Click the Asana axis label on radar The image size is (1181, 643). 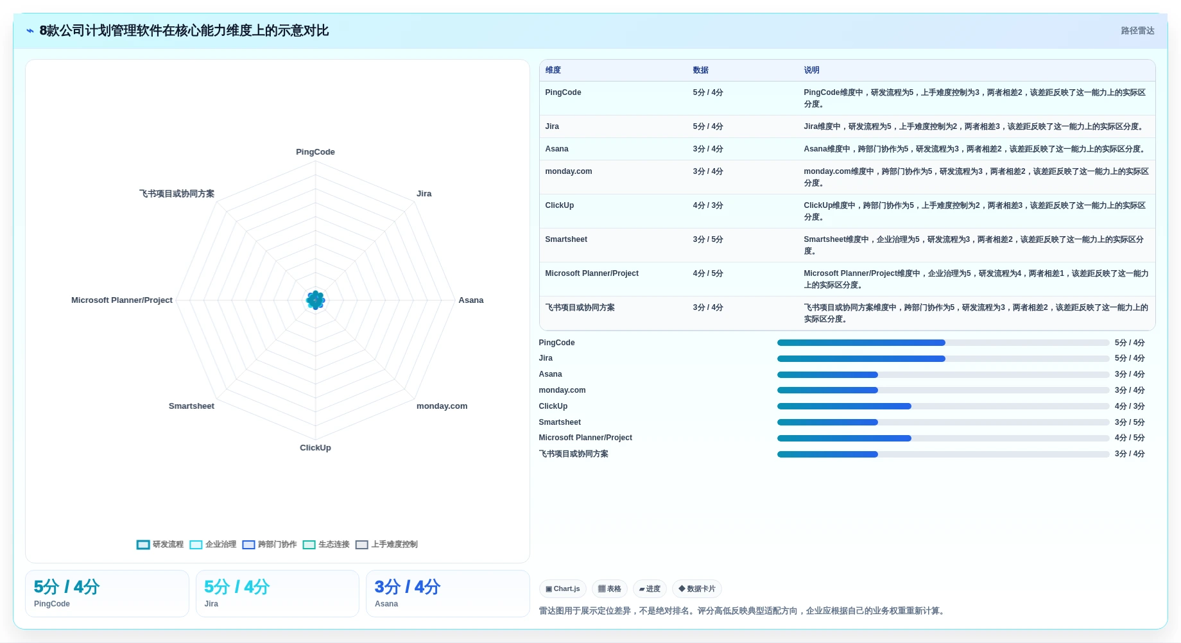(x=471, y=300)
